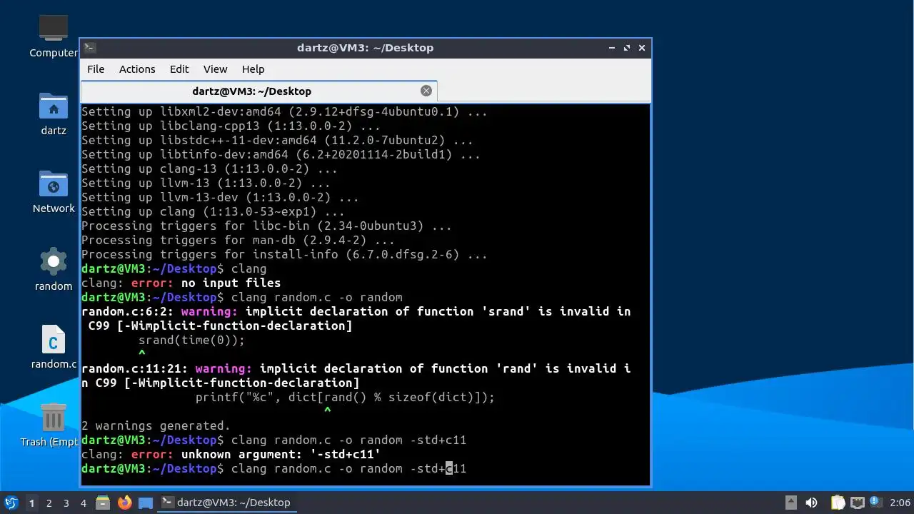Screen dimensions: 914x514
Task: Click 'Setting up libxml2-dev:amd64' line
Action: click(284, 111)
